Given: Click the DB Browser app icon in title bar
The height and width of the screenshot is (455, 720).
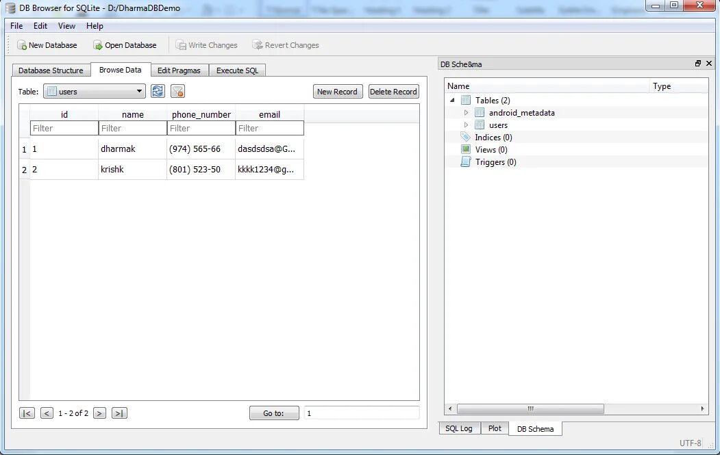Looking at the screenshot, I should point(10,8).
